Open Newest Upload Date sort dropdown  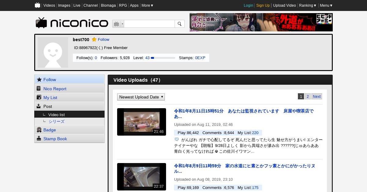pos(141,97)
